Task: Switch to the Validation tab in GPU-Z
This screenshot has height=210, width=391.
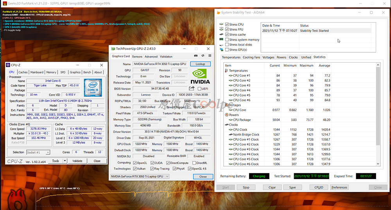Action: click(166, 57)
